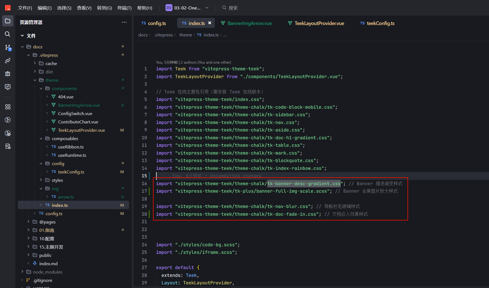489x288 pixels.
Task: Open ContributeChart.vue in the file tree
Action: 78,122
